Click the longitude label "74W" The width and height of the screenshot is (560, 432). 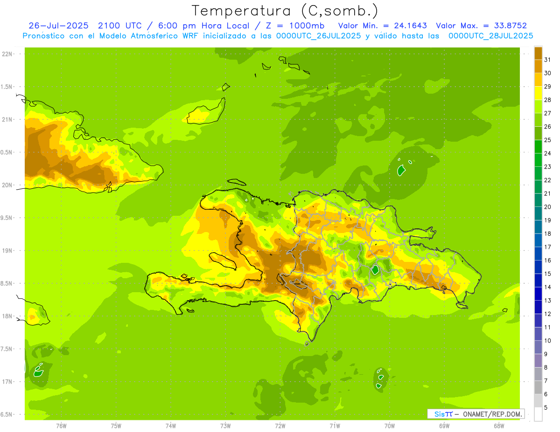[170, 425]
